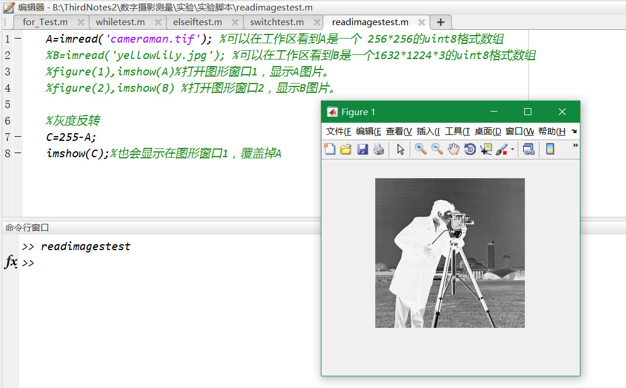Click the 'cameraman.tif' string on line 1
The image size is (626, 388).
pos(153,39)
